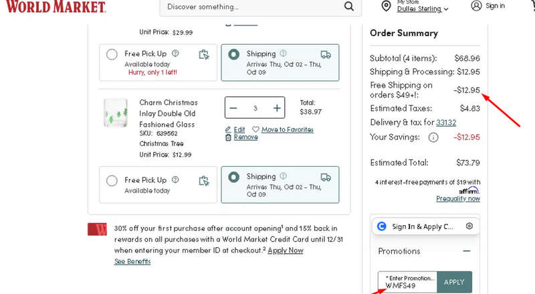The image size is (535, 294).
Task: Click the store location pin icon
Action: pyautogui.click(x=386, y=6)
